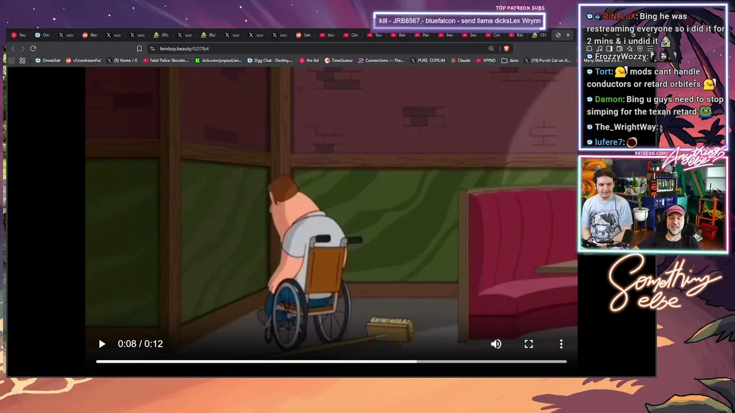735x413 pixels.
Task: Play the paused video
Action: pos(102,344)
